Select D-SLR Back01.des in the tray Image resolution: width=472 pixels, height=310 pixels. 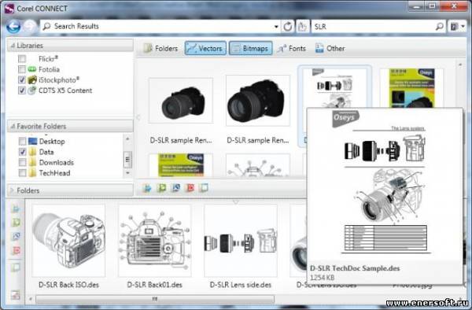(x=155, y=241)
